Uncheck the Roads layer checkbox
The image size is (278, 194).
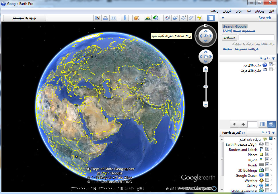pyautogui.click(x=267, y=164)
